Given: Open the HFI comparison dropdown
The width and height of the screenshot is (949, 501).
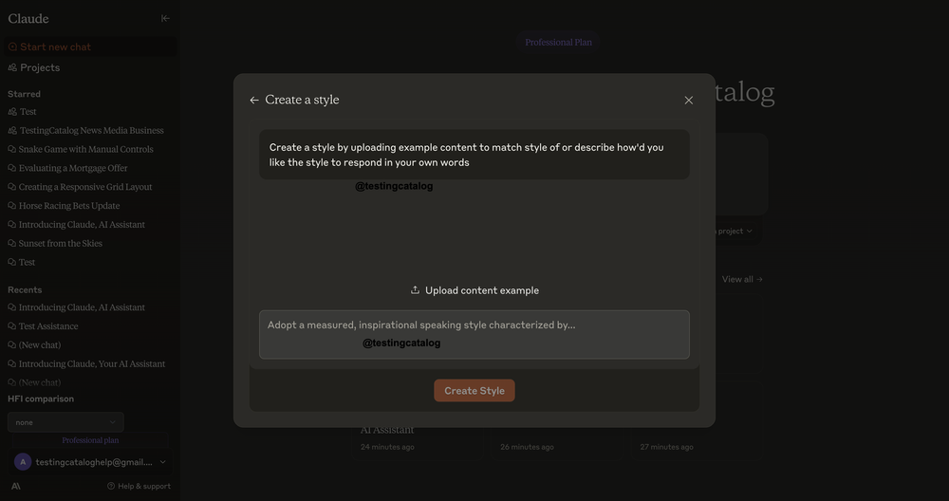Looking at the screenshot, I should point(65,422).
